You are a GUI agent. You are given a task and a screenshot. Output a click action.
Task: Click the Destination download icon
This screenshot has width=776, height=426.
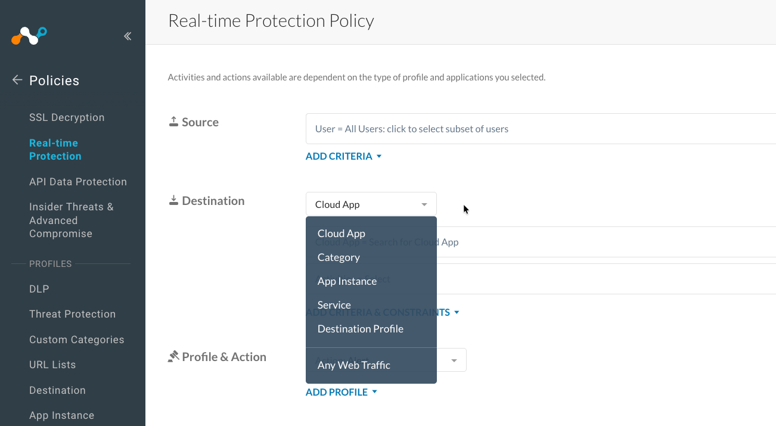[x=173, y=200]
